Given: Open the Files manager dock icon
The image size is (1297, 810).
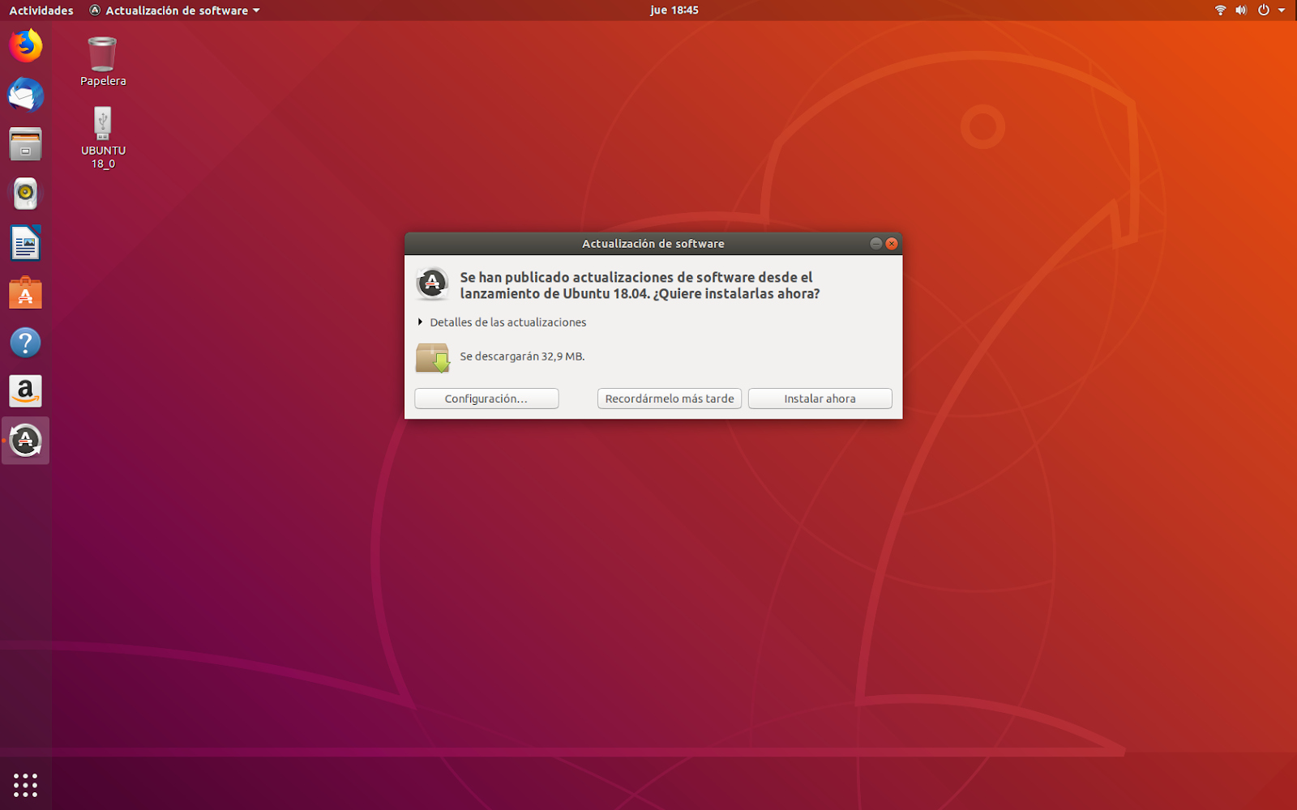Looking at the screenshot, I should point(26,144).
